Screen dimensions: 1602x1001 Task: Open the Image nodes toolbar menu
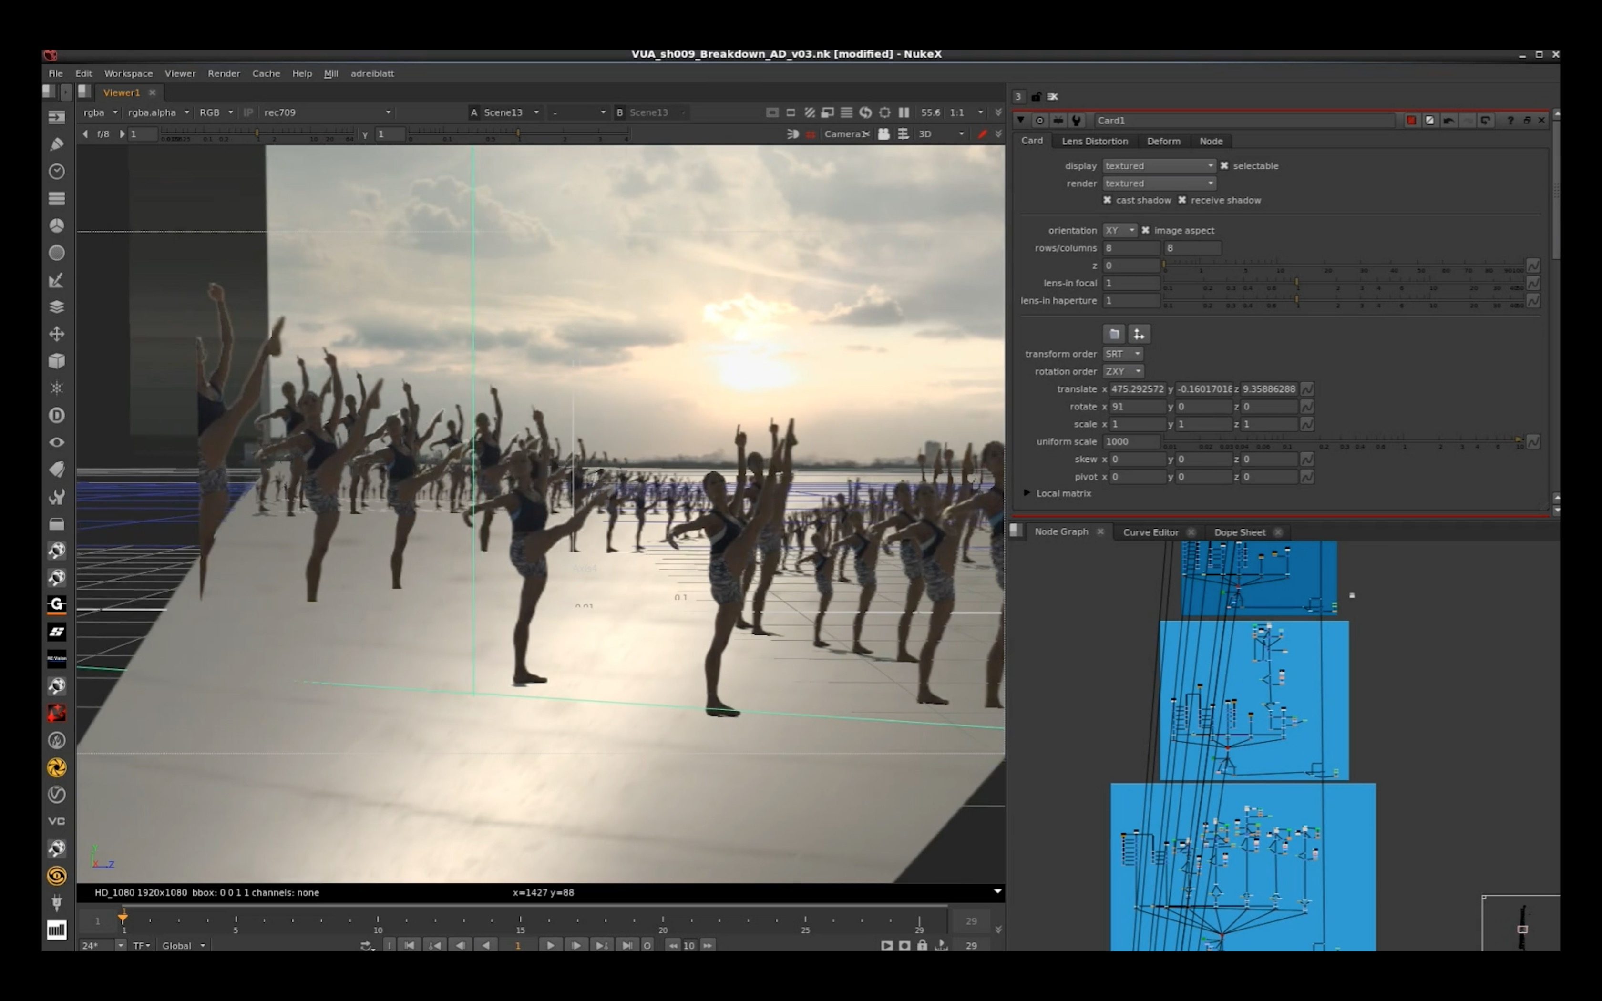tap(57, 117)
